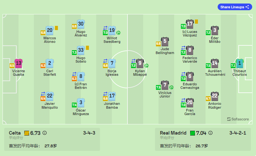This screenshot has width=256, height=156.
Task: Click the goal ball icon next to Mbappé
Action: pos(146,66)
